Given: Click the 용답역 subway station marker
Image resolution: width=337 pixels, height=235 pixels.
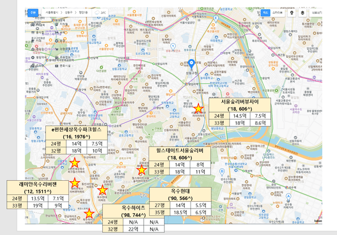Looking at the screenshot, I should click(x=261, y=79).
